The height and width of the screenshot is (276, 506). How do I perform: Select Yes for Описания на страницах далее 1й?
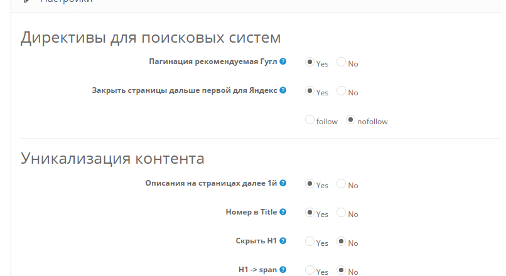pos(310,184)
